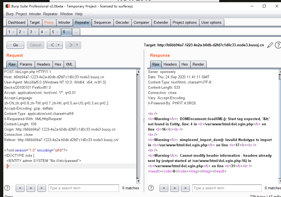
Task: Switch to the Decoder tab
Action: (x=122, y=23)
